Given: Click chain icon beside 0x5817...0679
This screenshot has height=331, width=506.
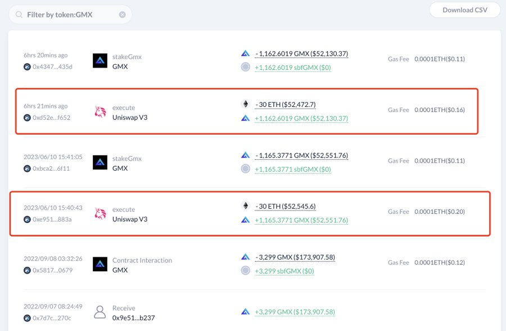Looking at the screenshot, I should click(x=27, y=270).
